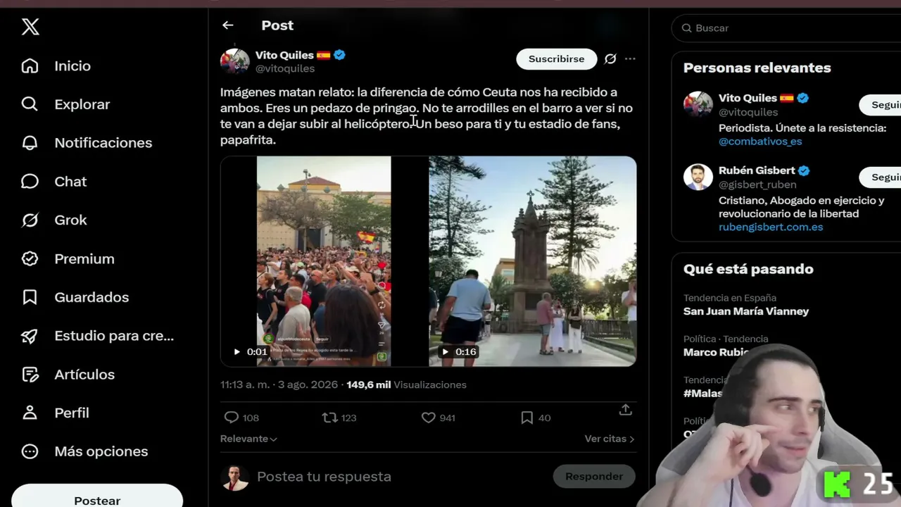Select Explorar in the sidebar menu
The image size is (901, 507).
pyautogui.click(x=82, y=104)
